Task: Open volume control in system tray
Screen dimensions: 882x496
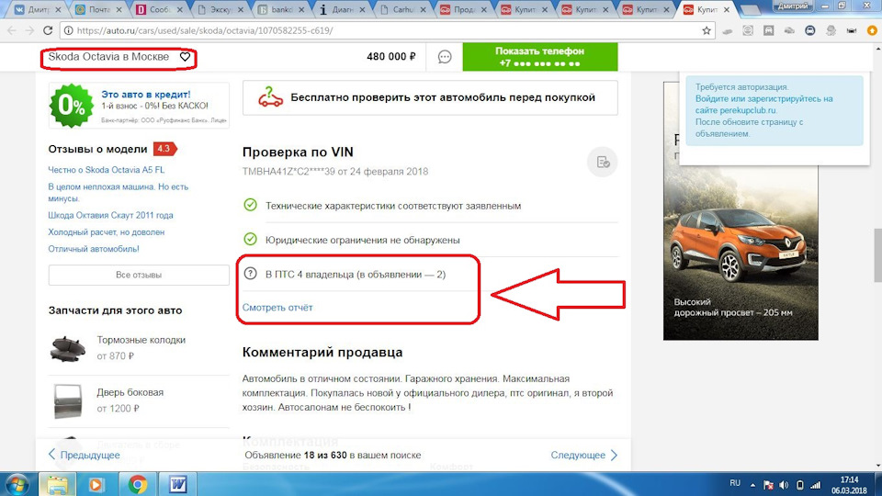Action: pos(784,485)
